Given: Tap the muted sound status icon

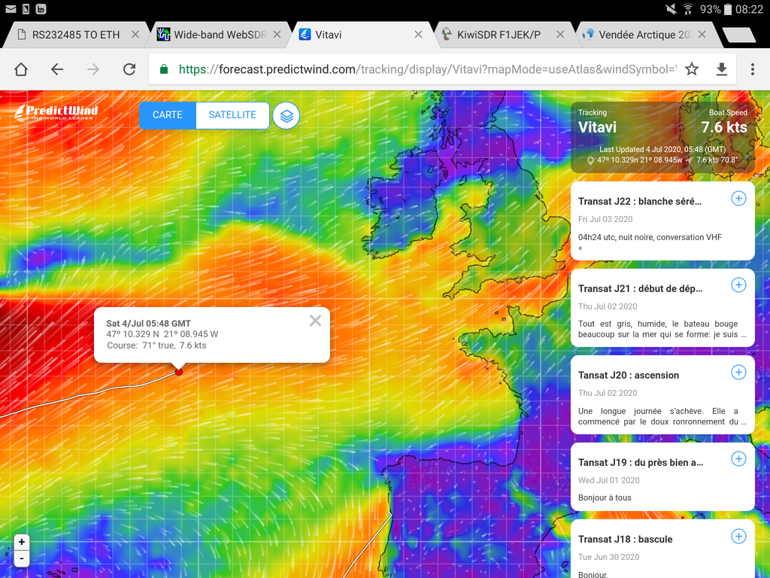Looking at the screenshot, I should (670, 9).
